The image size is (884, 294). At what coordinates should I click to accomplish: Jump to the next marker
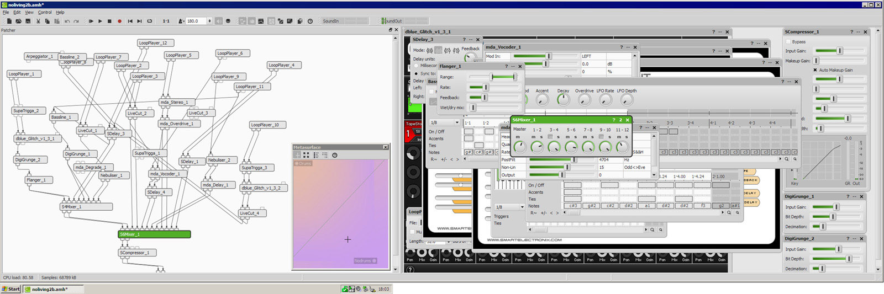139,21
